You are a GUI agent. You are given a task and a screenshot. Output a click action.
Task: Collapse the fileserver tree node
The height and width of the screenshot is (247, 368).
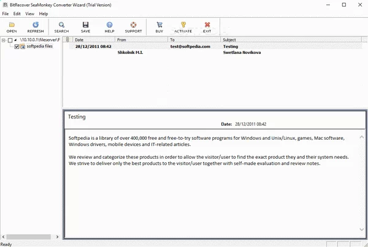(4, 40)
